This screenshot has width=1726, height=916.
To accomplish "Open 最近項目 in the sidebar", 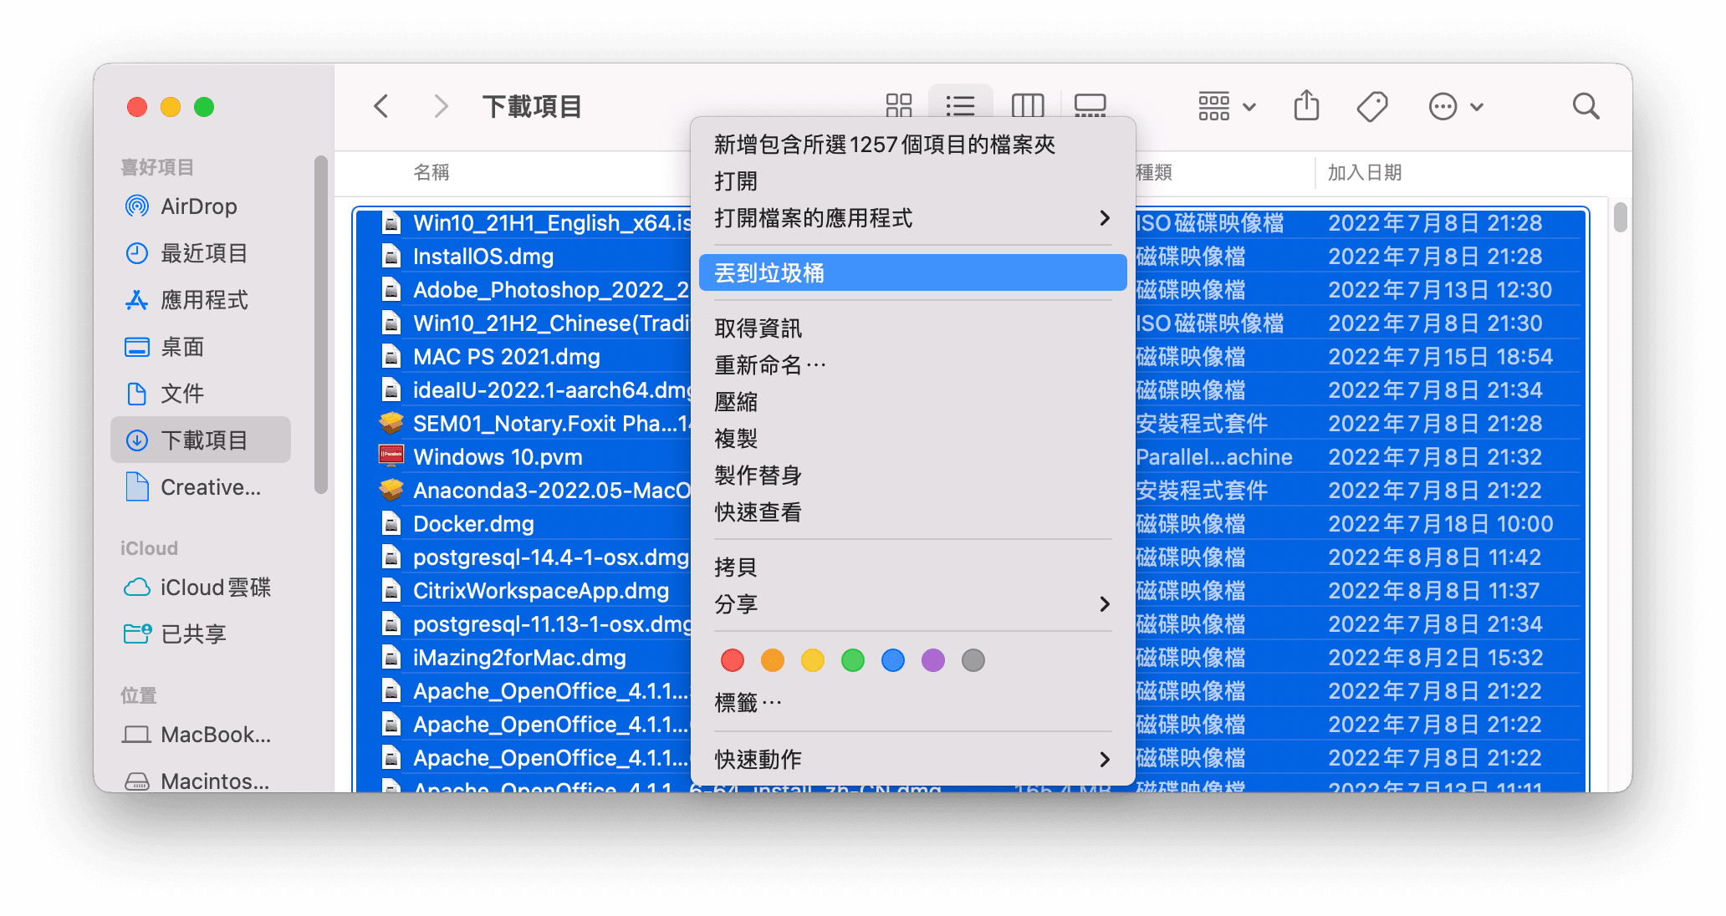I will coord(201,253).
